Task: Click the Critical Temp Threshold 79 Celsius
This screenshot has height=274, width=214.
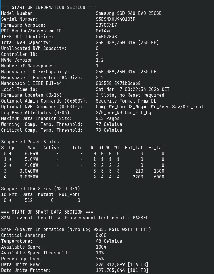Action: (109, 130)
